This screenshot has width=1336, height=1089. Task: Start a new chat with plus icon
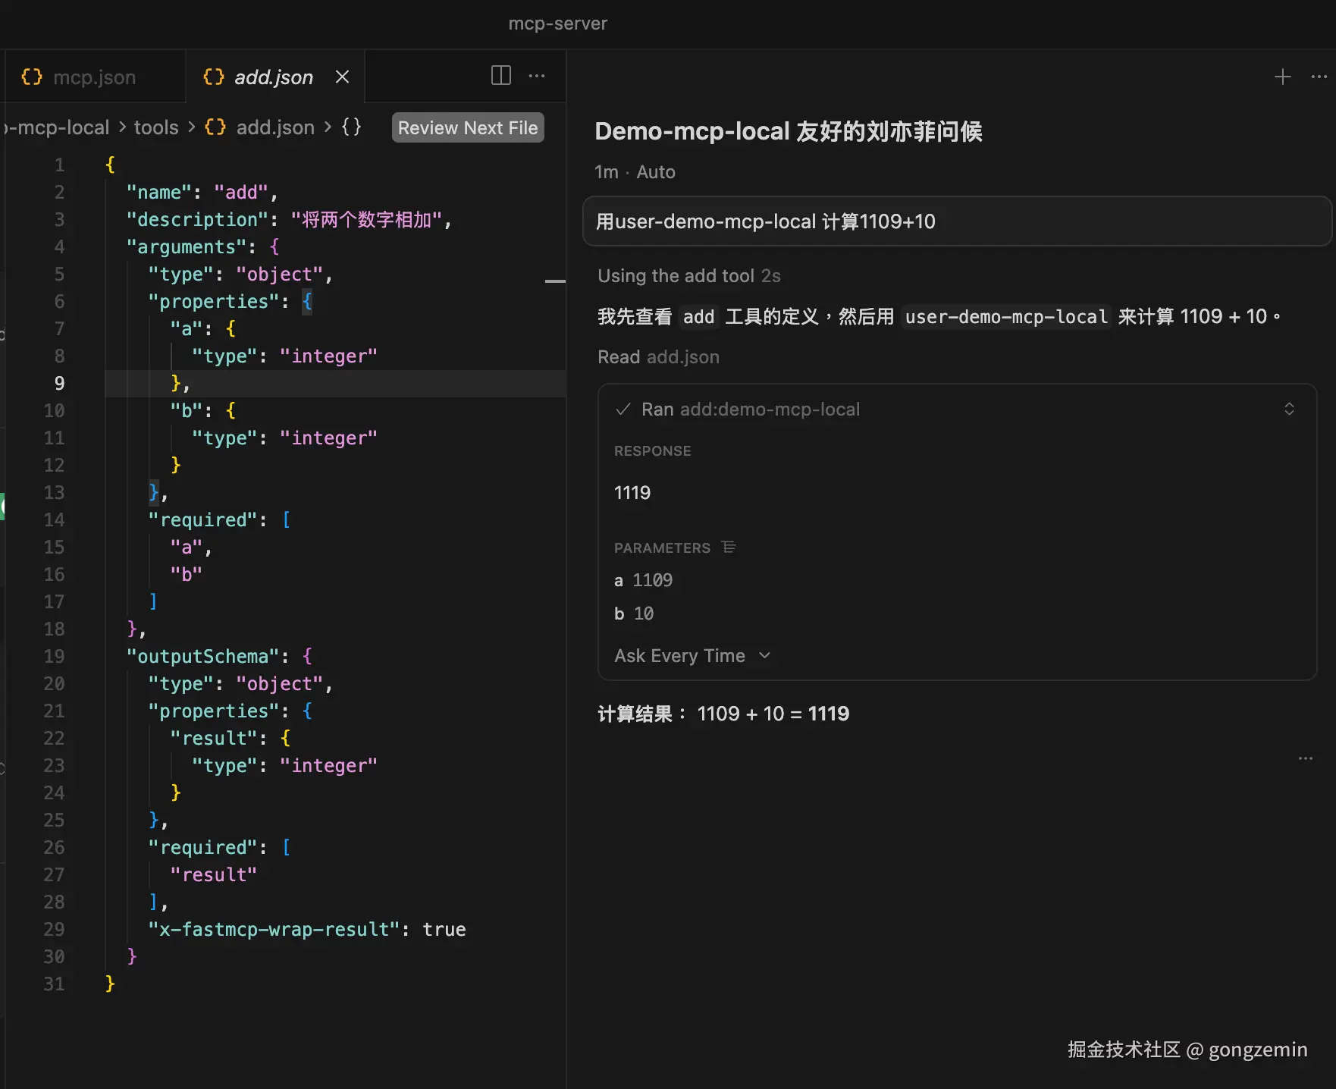coord(1282,77)
